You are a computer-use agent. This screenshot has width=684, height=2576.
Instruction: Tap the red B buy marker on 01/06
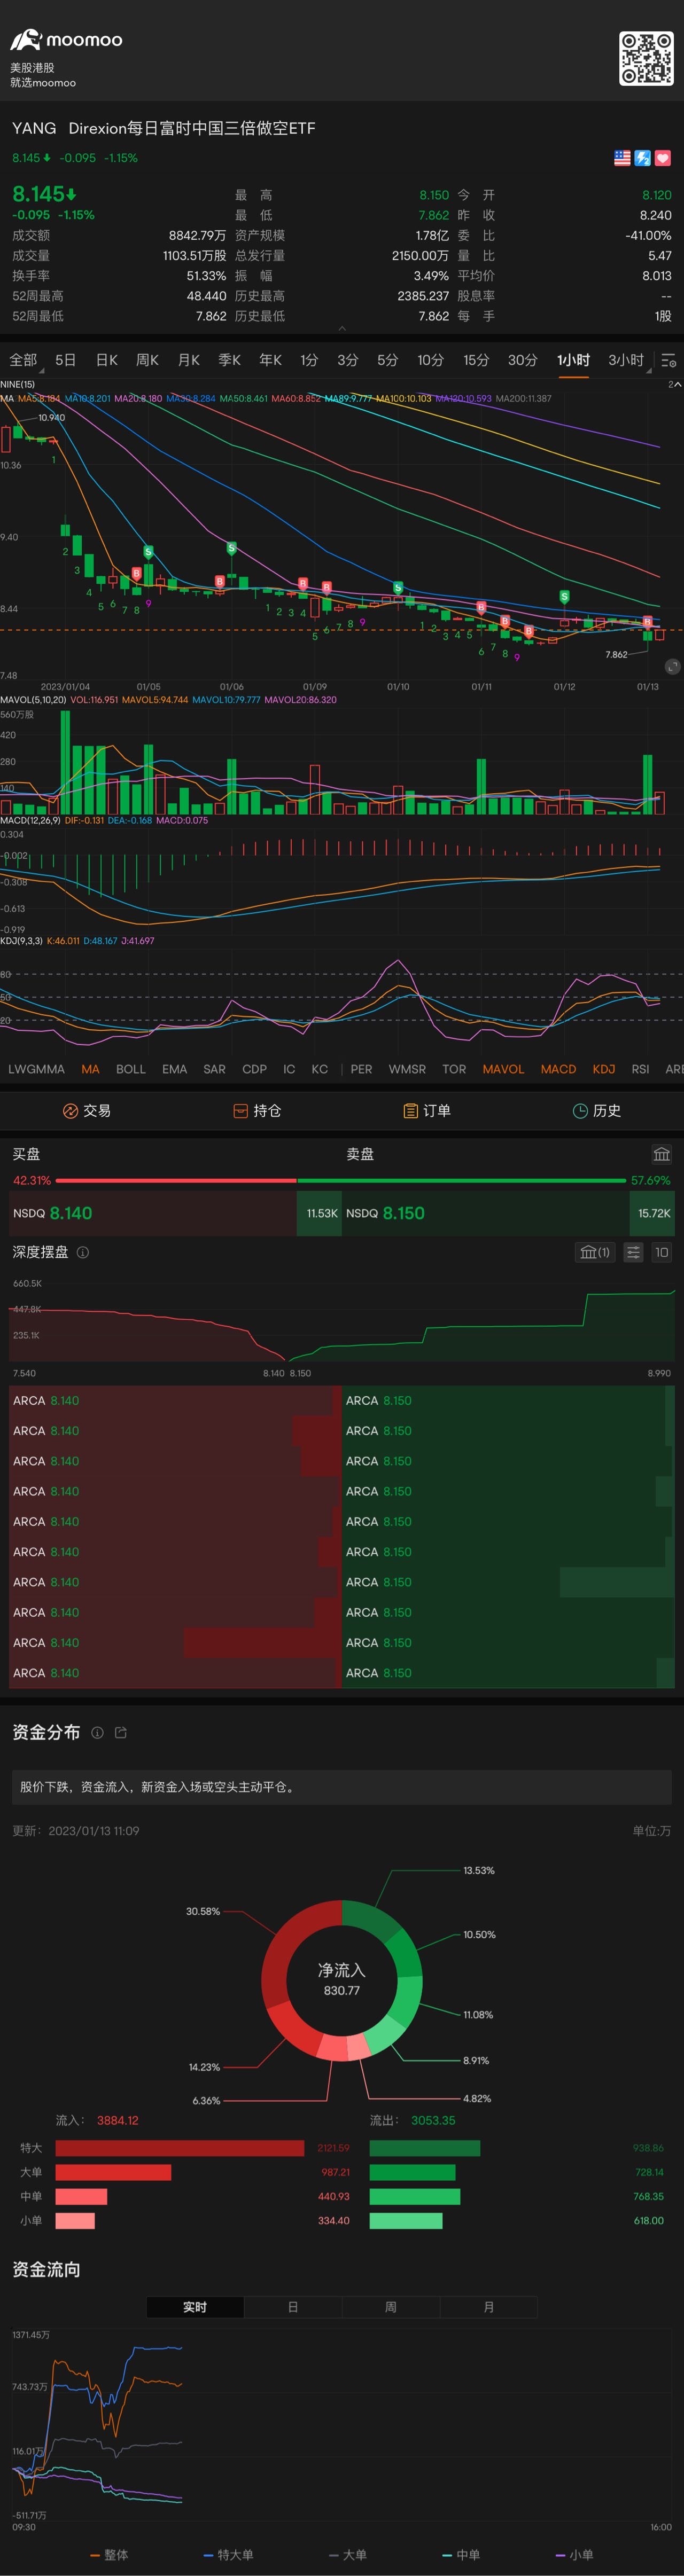(219, 582)
